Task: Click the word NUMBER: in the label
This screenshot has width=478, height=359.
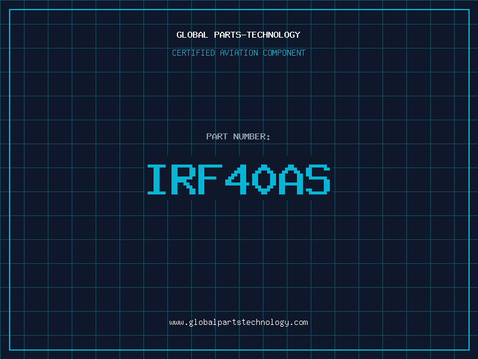Action: pyautogui.click(x=252, y=137)
